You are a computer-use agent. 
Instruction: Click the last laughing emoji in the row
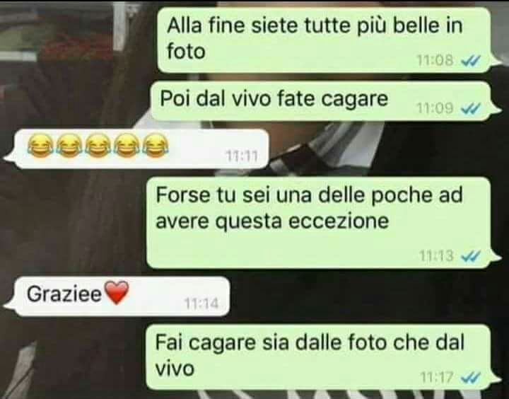point(156,146)
